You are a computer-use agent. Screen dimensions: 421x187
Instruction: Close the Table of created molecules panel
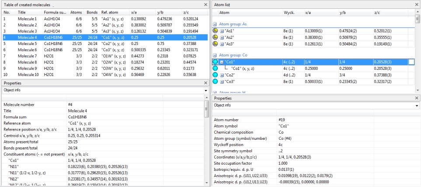coord(206,4)
